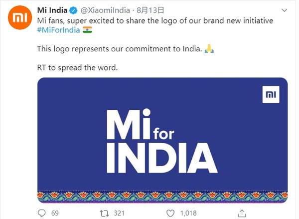Click the retweet count 321

click(119, 214)
